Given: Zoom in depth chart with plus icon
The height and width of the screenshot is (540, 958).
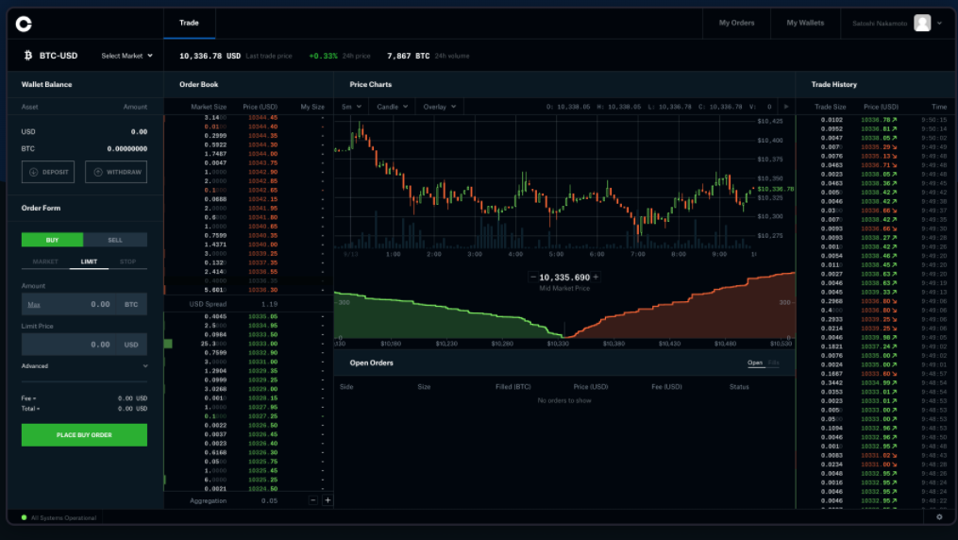Looking at the screenshot, I should [x=596, y=278].
